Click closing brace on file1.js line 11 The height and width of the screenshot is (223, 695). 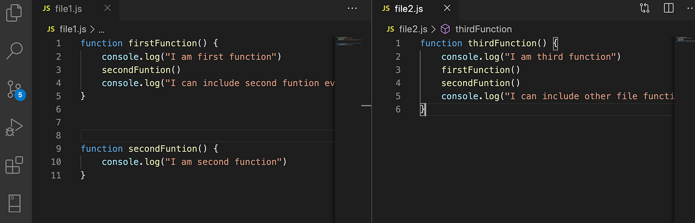coord(83,175)
